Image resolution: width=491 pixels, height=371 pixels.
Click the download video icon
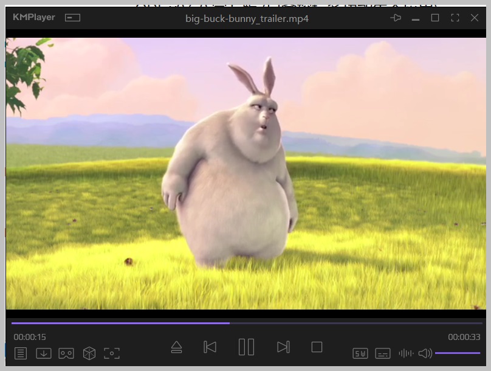(x=43, y=353)
